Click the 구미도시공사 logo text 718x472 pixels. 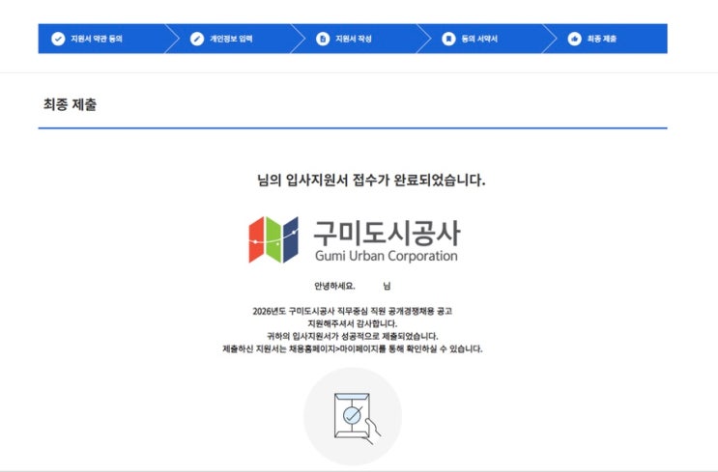387,233
